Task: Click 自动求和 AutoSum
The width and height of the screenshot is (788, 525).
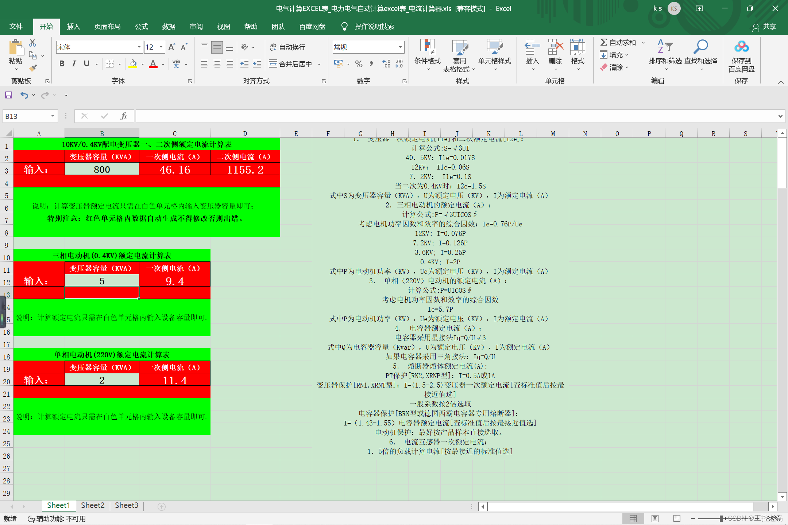Action: (618, 43)
